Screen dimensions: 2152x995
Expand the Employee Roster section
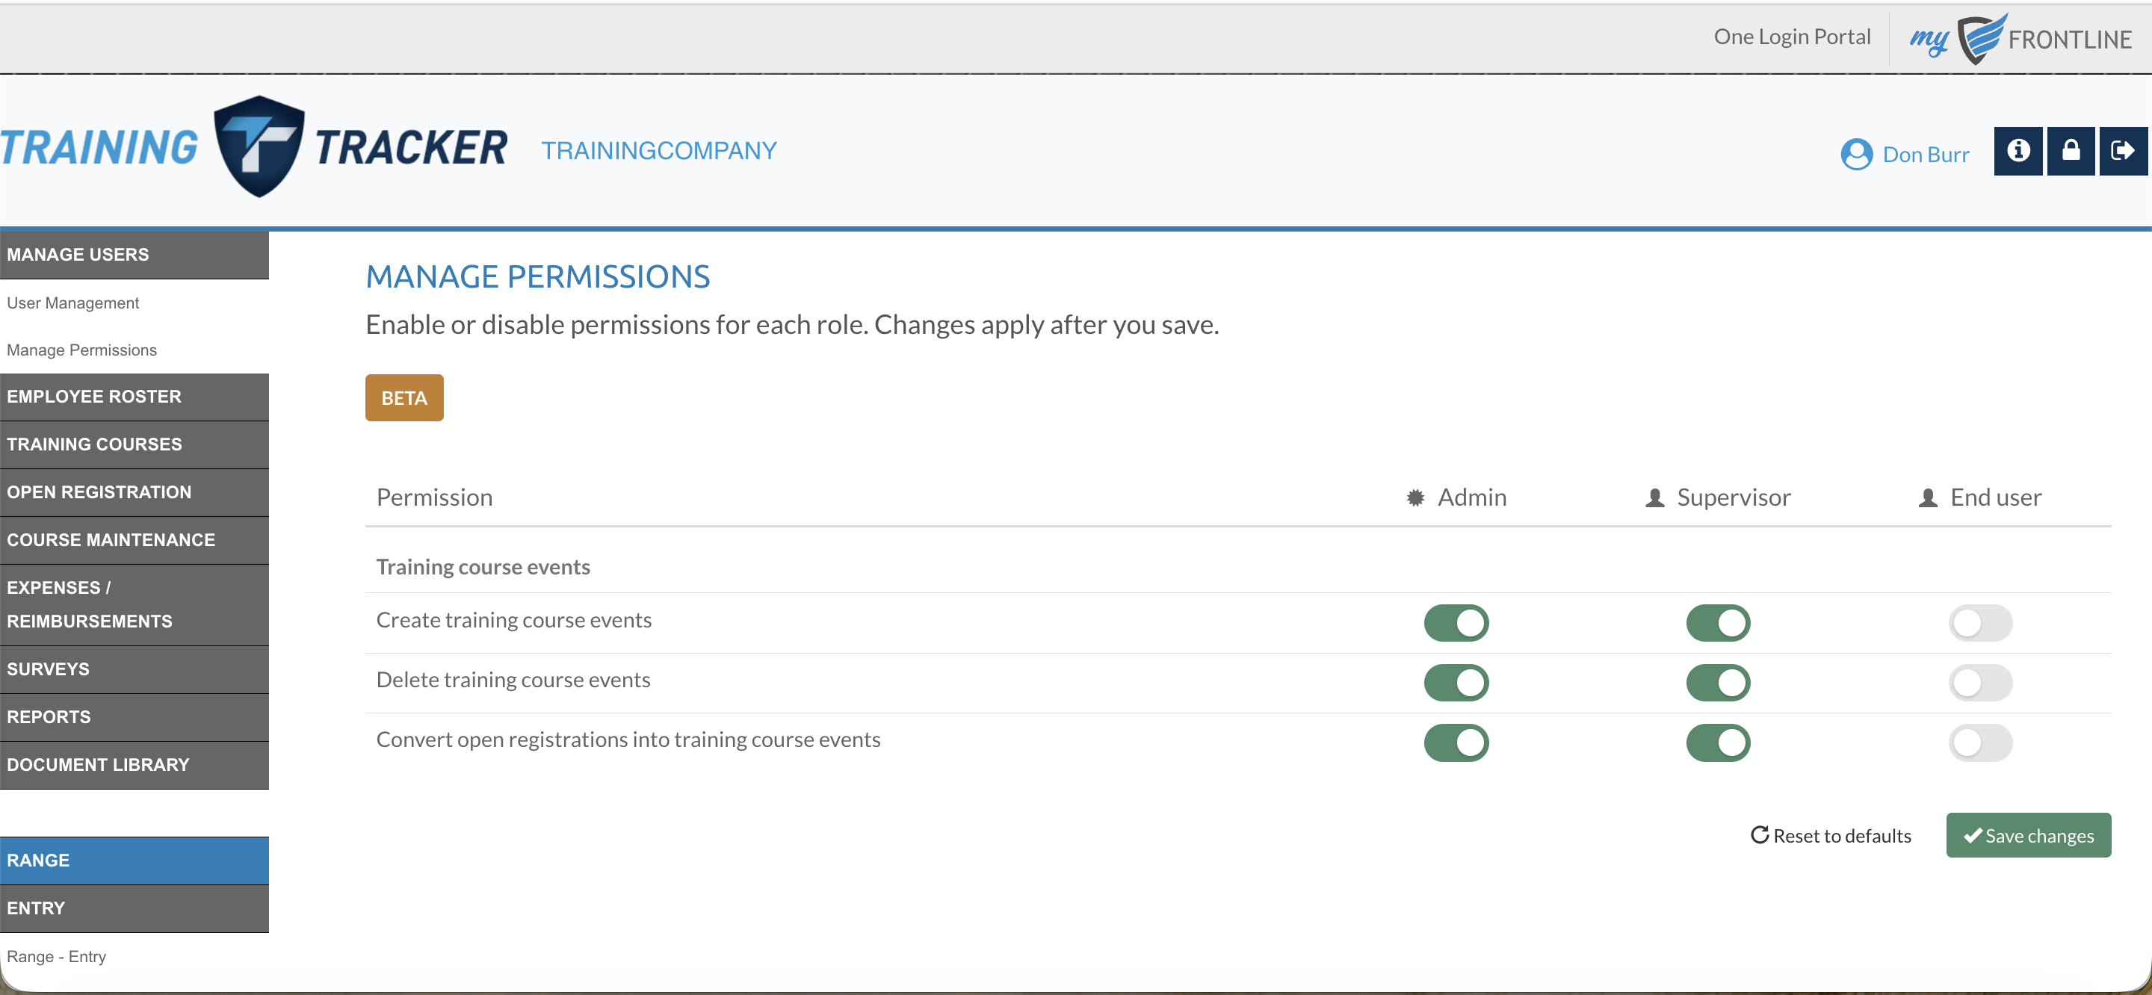(x=134, y=397)
